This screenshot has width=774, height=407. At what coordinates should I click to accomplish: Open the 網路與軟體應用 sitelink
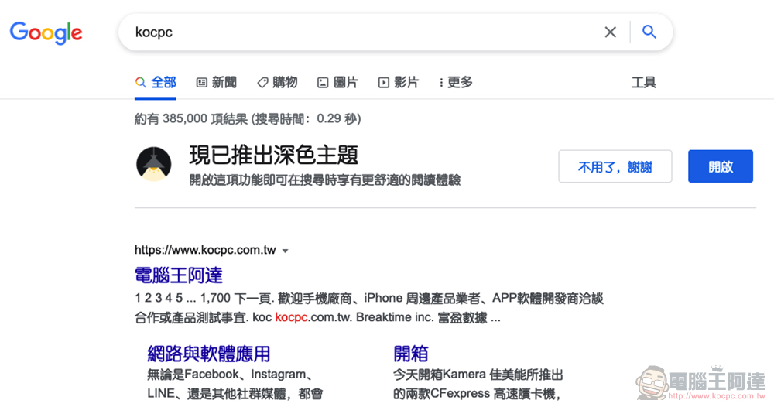click(209, 354)
